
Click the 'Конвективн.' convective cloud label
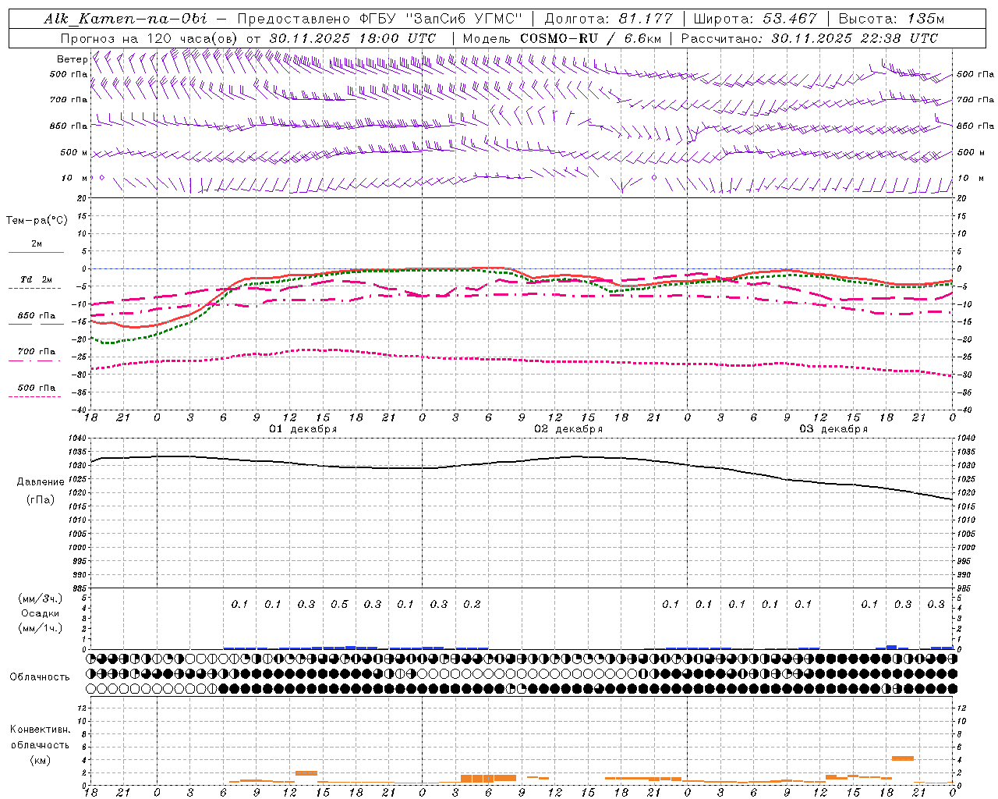(41, 730)
